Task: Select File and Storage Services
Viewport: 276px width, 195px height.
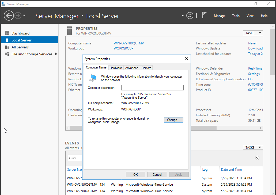Action: (29, 54)
